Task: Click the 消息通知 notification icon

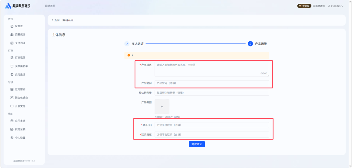Action: pyautogui.click(x=314, y=6)
